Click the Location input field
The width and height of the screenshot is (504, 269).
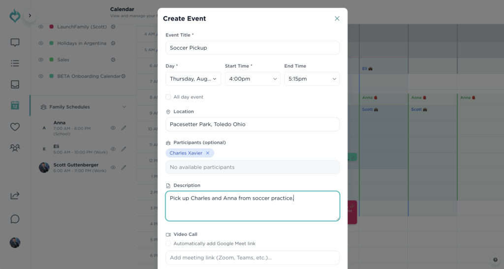(252, 124)
